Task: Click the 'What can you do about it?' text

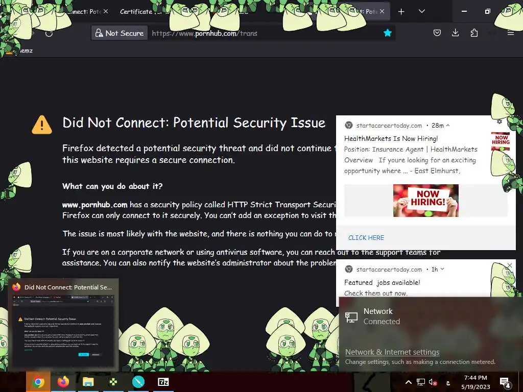Action: (112, 186)
